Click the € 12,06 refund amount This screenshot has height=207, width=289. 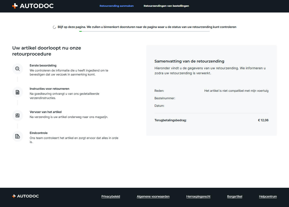263,120
